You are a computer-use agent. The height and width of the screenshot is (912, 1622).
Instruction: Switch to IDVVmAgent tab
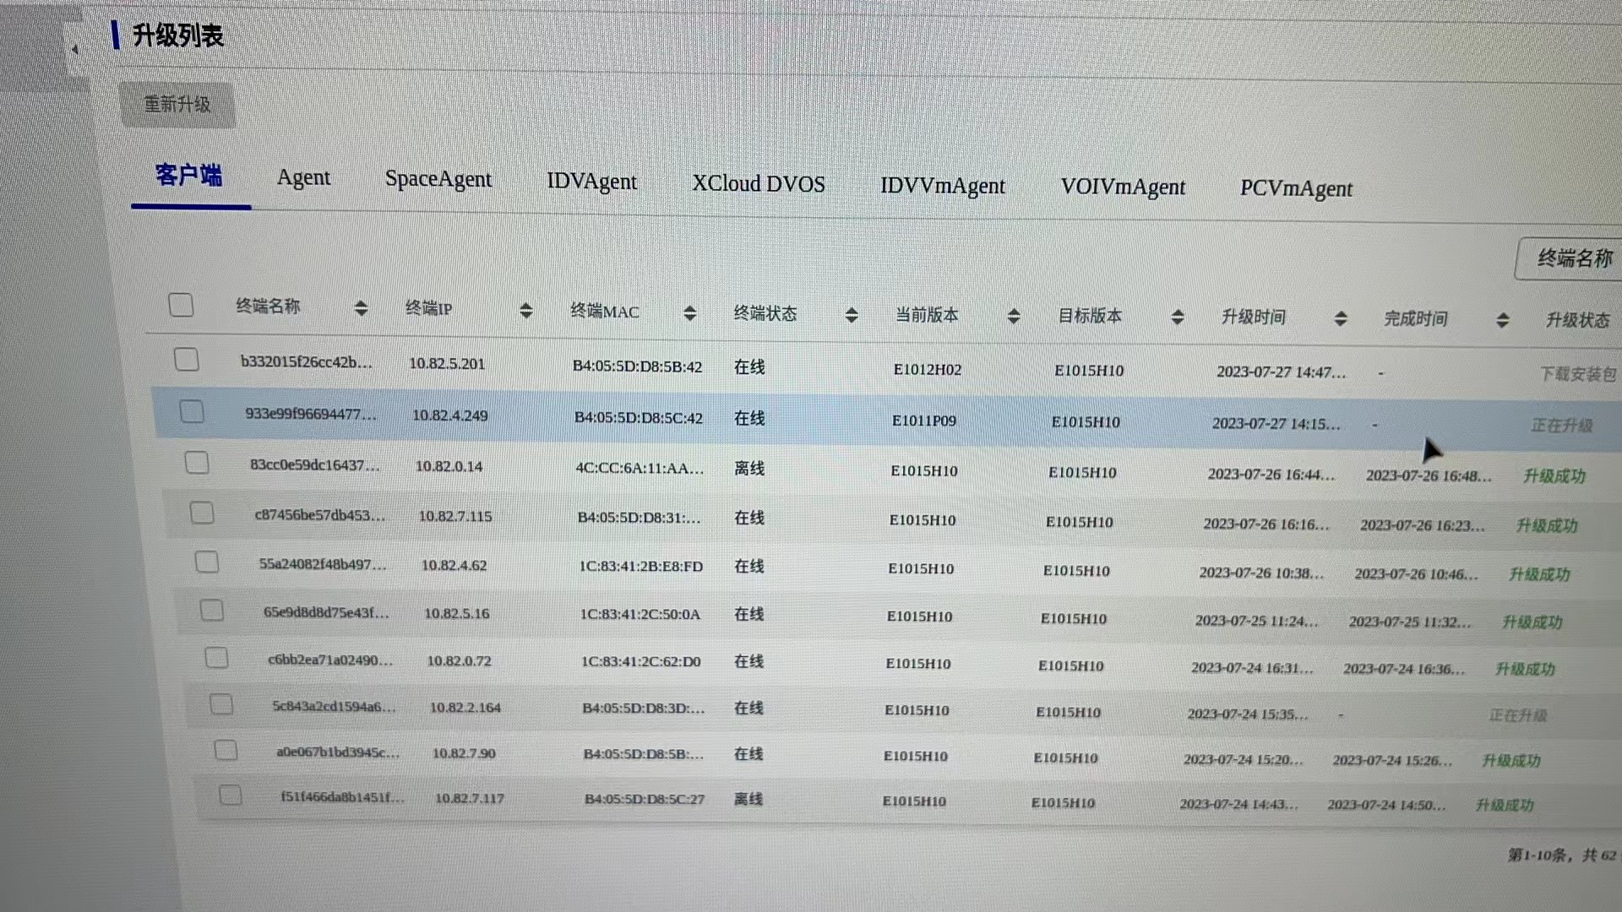coord(942,186)
